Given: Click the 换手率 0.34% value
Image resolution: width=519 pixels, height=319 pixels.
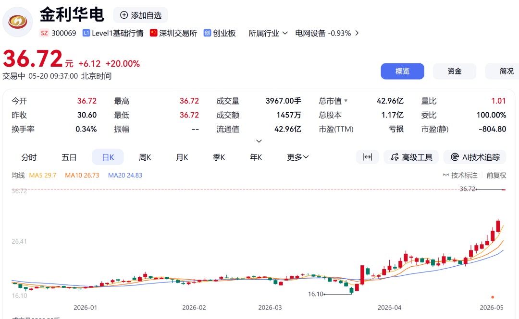Looking at the screenshot, I should 86,129.
